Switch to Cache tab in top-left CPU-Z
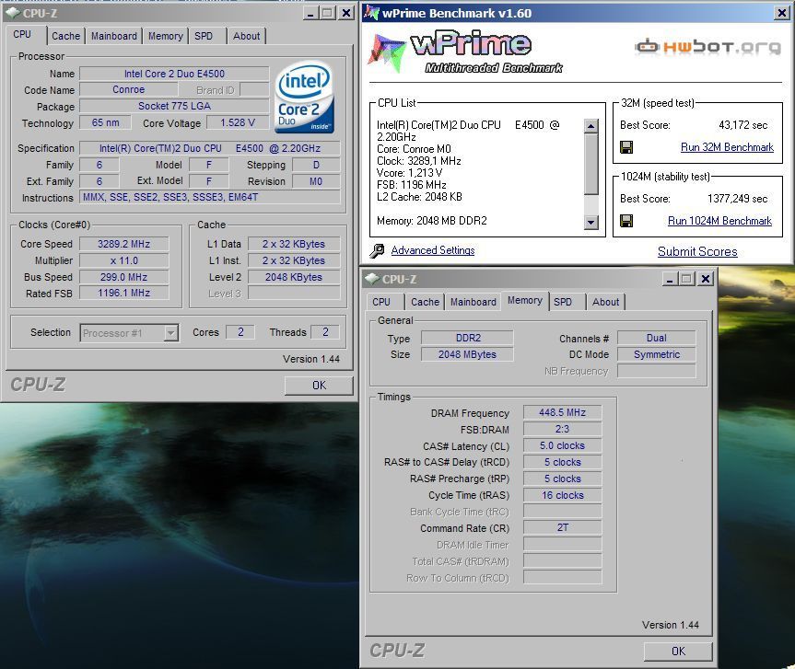The image size is (795, 669). tap(66, 36)
